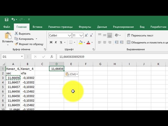This screenshot has width=168, height=126.
Task: Open the undo history dropdown arrow
Action: pyautogui.click(x=17, y=19)
